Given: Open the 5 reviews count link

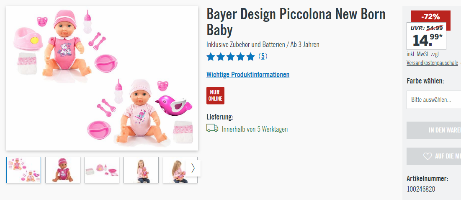Looking at the screenshot, I should point(263,56).
